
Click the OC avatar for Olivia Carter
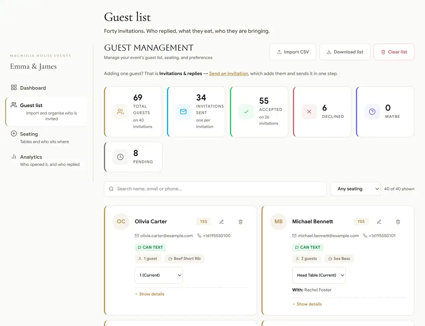pyautogui.click(x=121, y=221)
